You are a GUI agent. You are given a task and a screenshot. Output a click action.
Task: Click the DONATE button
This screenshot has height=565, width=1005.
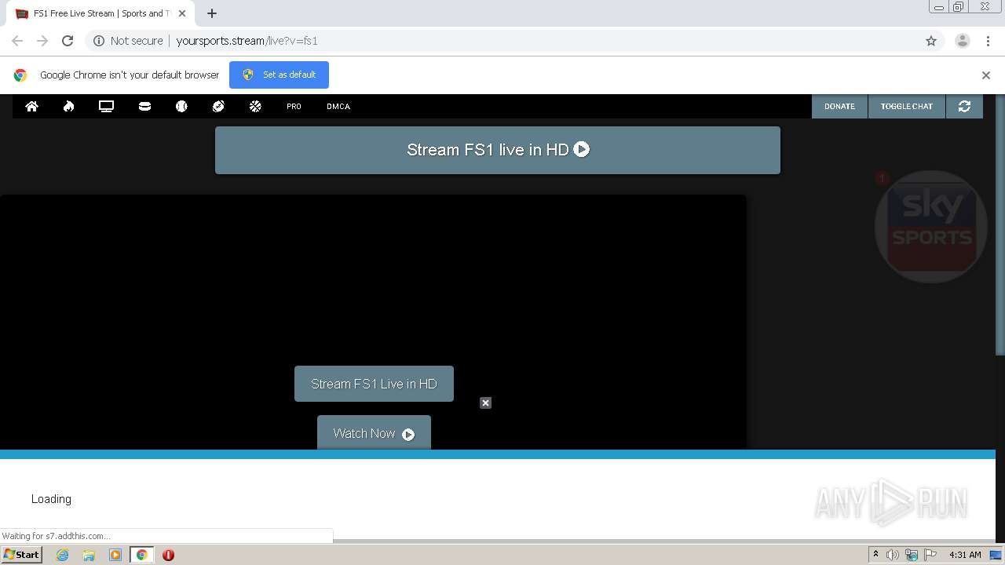click(839, 106)
